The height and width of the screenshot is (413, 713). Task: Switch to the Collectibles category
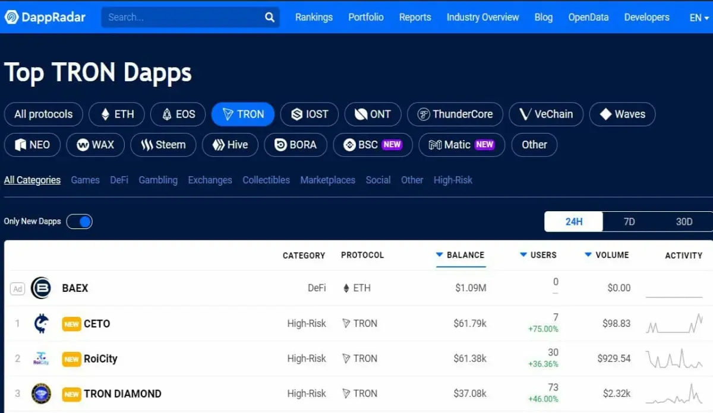click(266, 180)
